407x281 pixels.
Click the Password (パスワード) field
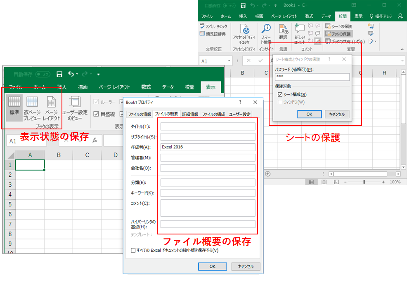[312, 77]
